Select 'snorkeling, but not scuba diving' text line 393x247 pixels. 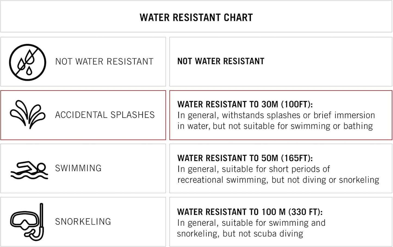240,234
